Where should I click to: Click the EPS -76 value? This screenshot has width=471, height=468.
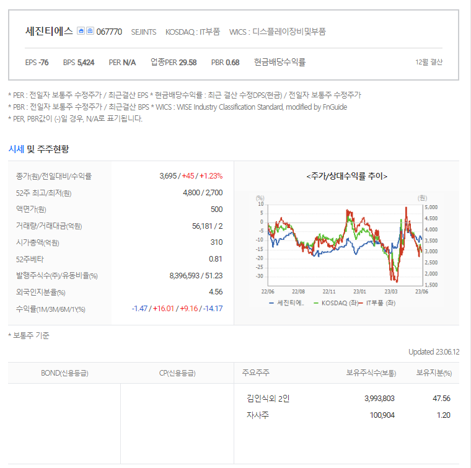pos(37,63)
